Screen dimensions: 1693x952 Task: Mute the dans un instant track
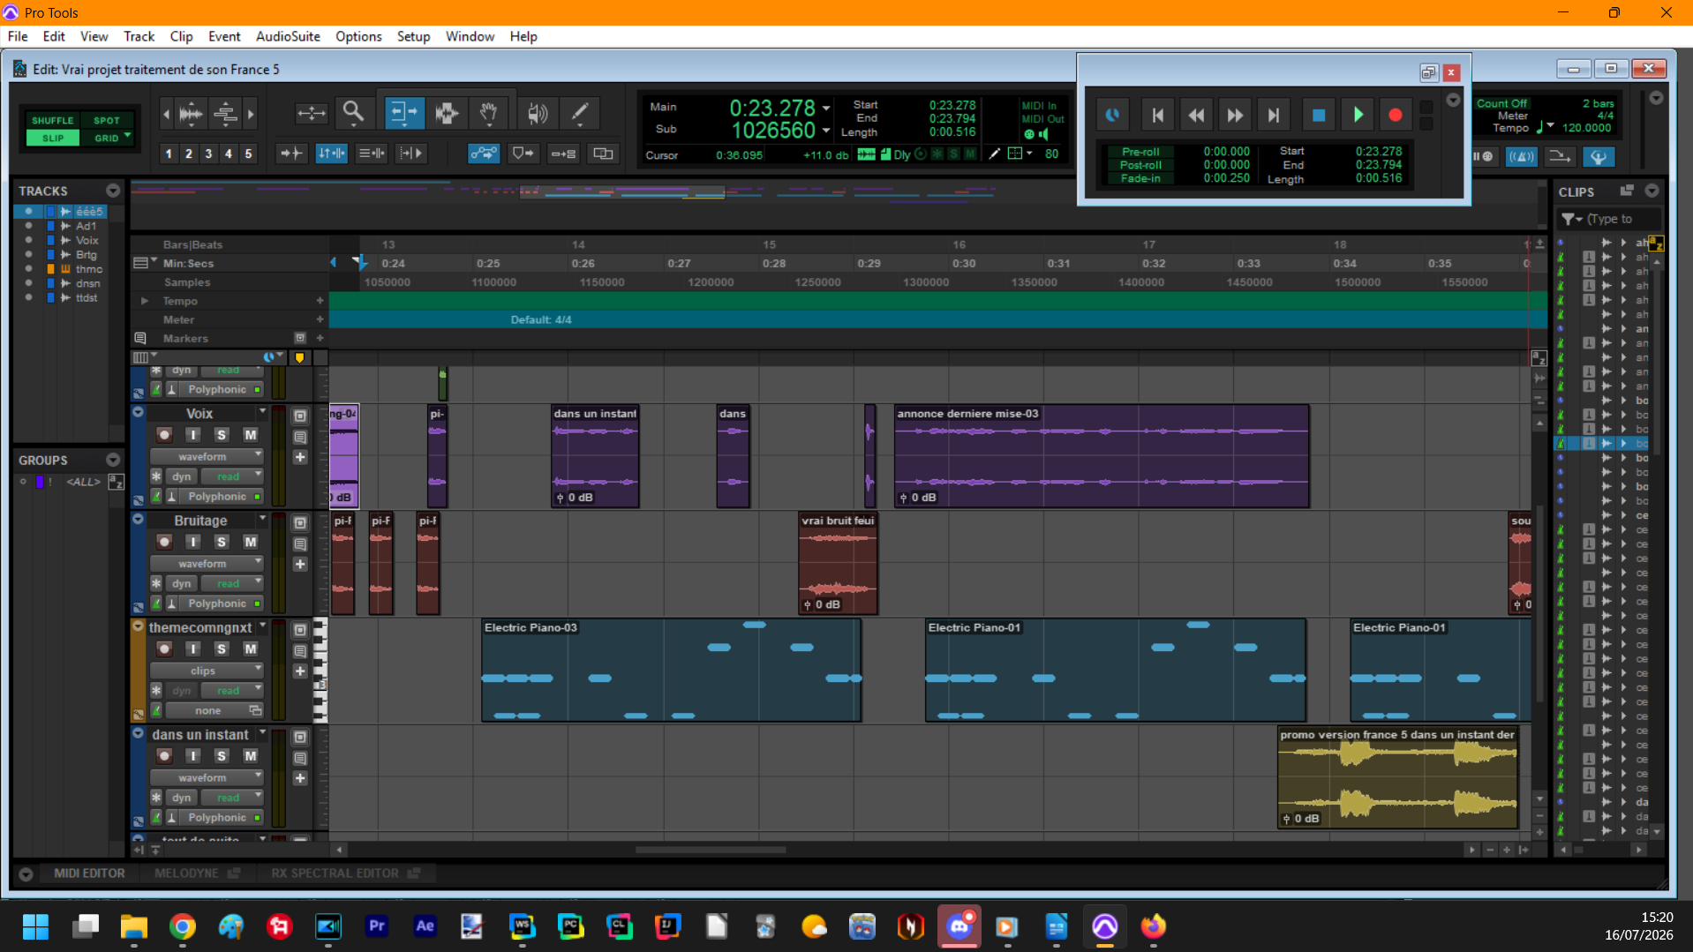point(251,756)
